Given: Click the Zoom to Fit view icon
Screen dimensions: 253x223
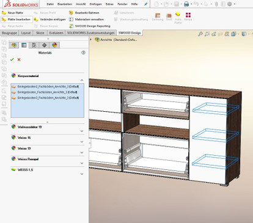Looking at the screenshot, I should click(x=200, y=34).
